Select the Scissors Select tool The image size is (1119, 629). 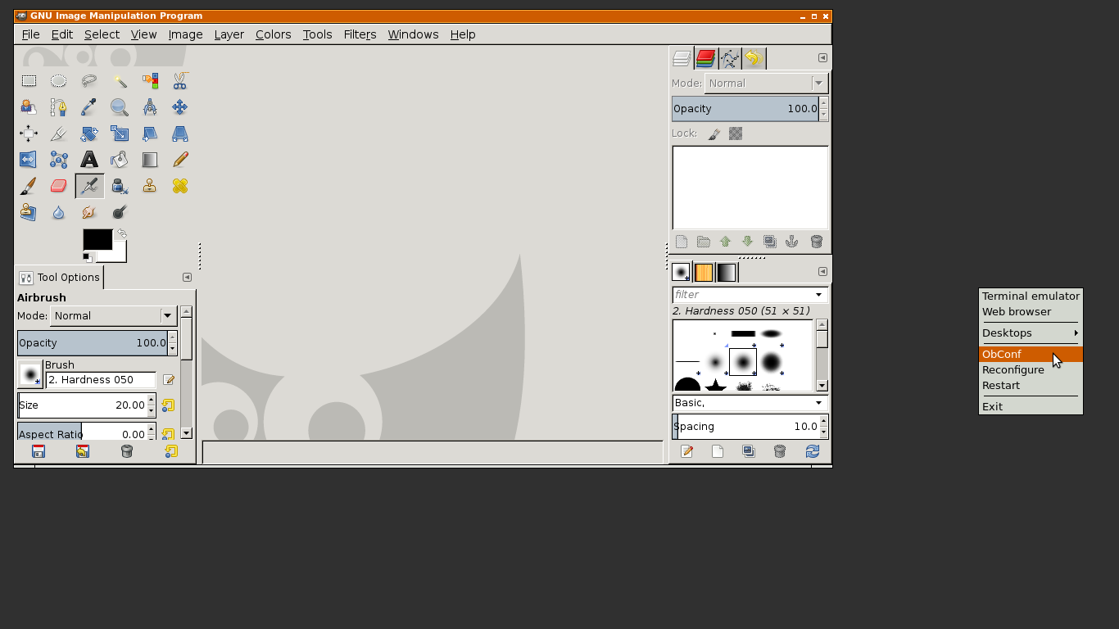pyautogui.click(x=180, y=80)
